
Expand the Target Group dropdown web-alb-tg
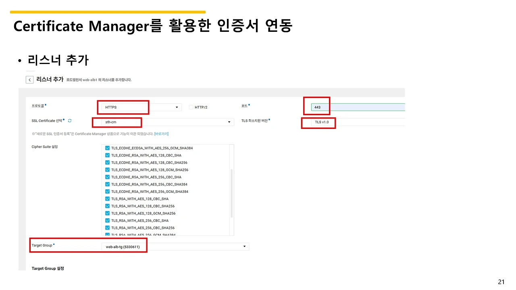(x=175, y=246)
